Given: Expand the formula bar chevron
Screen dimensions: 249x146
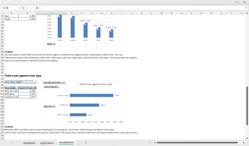Looking at the screenshot, I should [246, 8].
